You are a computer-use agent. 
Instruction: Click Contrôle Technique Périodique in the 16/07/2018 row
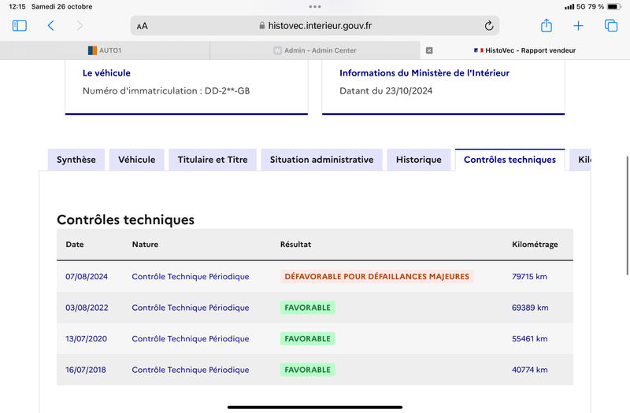191,370
